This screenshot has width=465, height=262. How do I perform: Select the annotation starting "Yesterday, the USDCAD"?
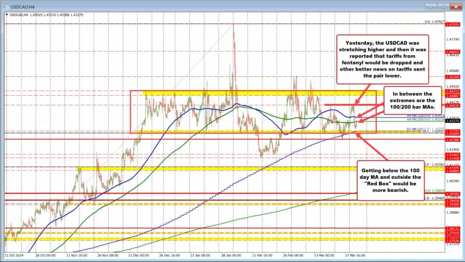tap(382, 59)
